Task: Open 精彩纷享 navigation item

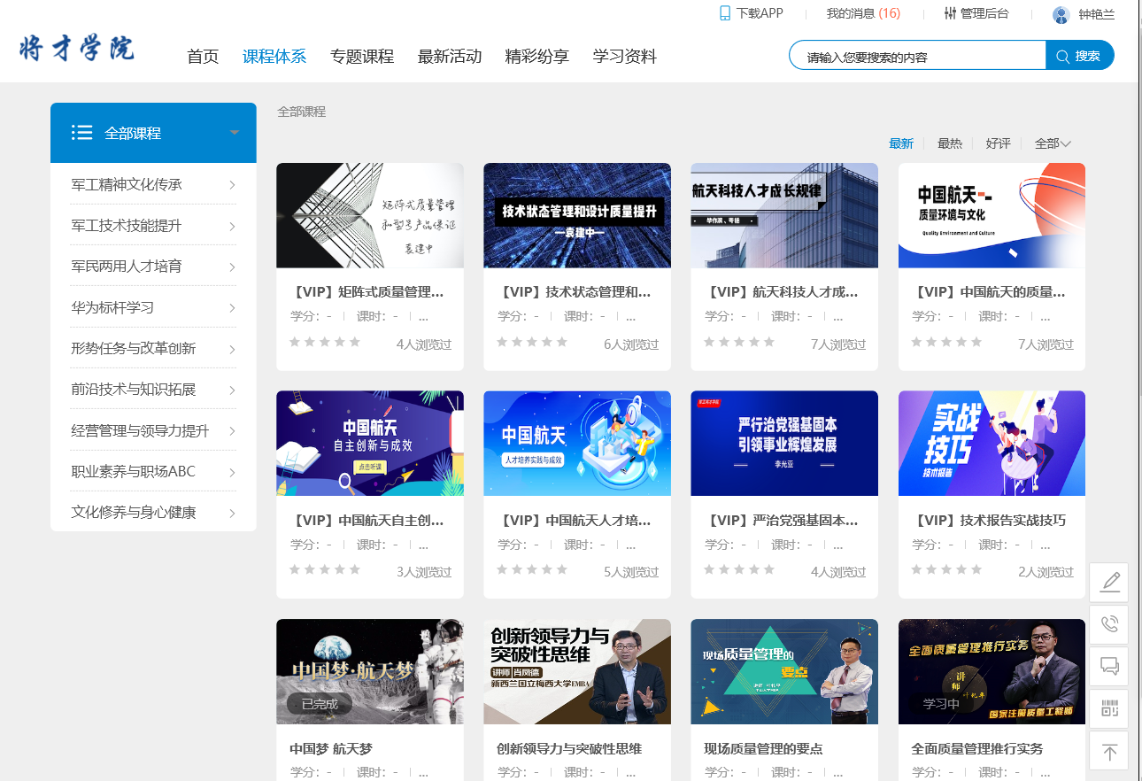Action: click(537, 57)
